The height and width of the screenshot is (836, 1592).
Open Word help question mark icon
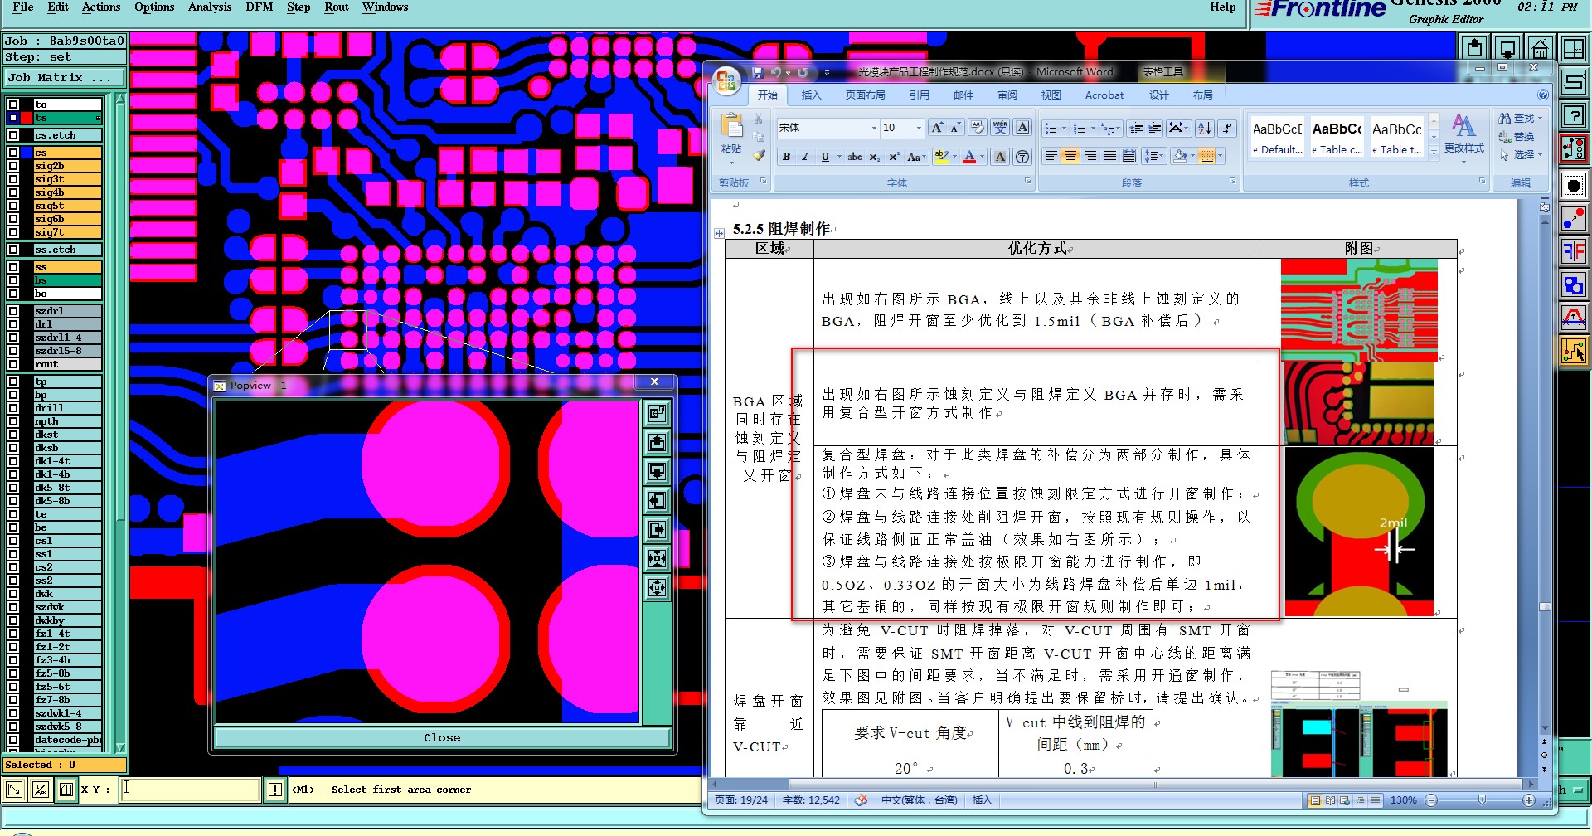click(1543, 95)
